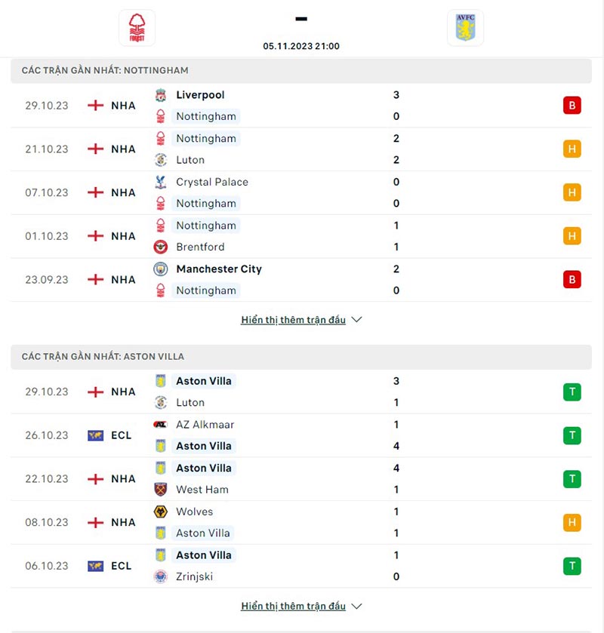The image size is (604, 633).
Task: Toggle the green T badge for Aston Villa vs Luton
Action: [572, 392]
